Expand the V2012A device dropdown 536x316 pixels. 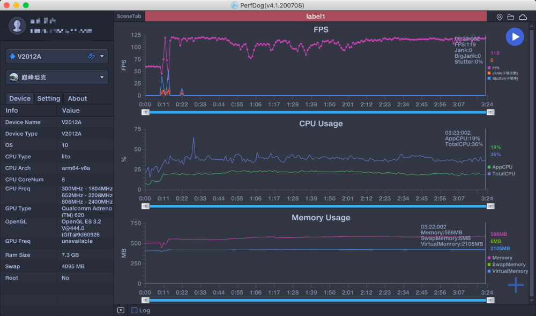[x=102, y=56]
